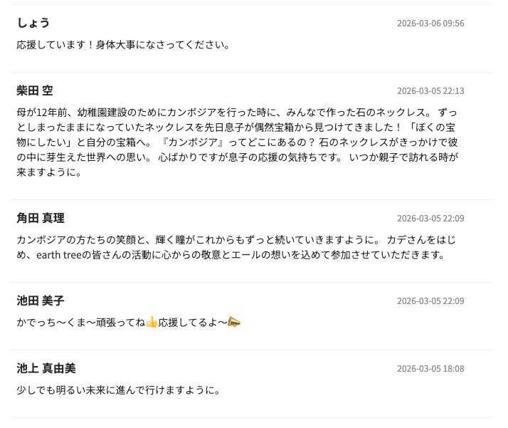The width and height of the screenshot is (508, 428).
Task: Select 角田 真理's comment timestamp
Action: point(430,219)
